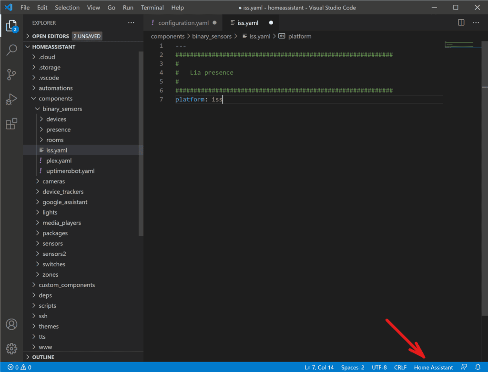Viewport: 488px width, 372px height.
Task: Open the Terminal menu
Action: [152, 8]
